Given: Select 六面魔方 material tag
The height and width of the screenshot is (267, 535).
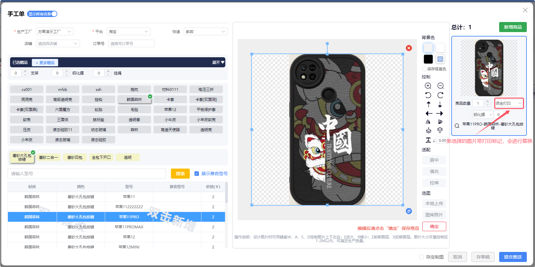Looking at the screenshot, I should 63,109.
